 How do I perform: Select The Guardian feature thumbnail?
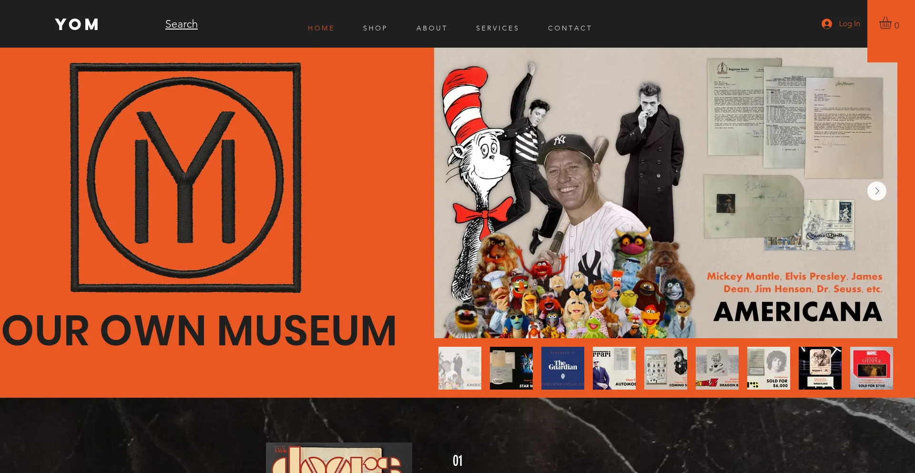pyautogui.click(x=563, y=368)
